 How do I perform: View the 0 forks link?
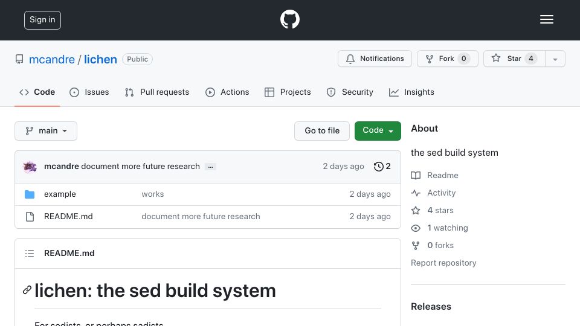click(x=440, y=246)
